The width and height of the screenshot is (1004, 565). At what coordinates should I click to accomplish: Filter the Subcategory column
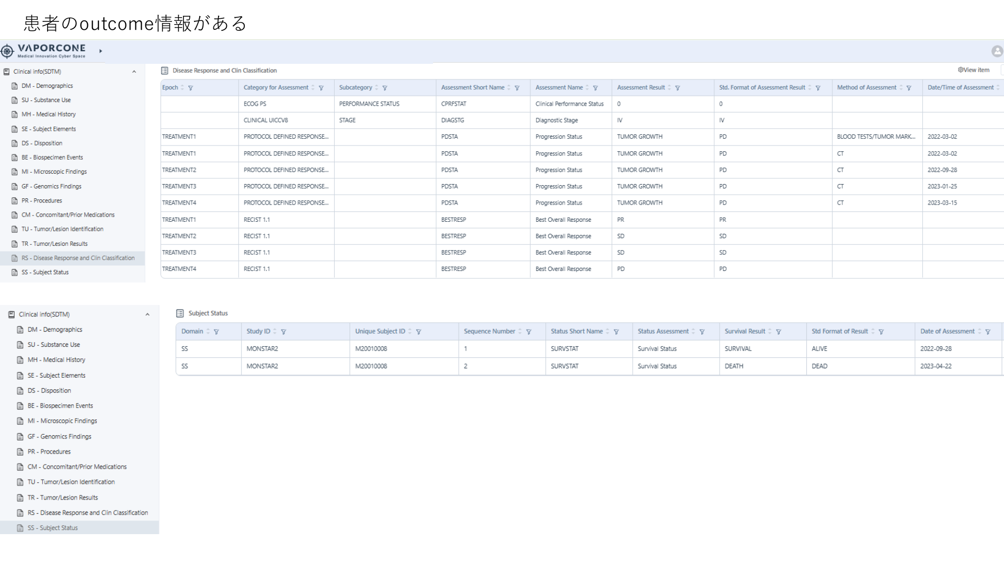[385, 88]
